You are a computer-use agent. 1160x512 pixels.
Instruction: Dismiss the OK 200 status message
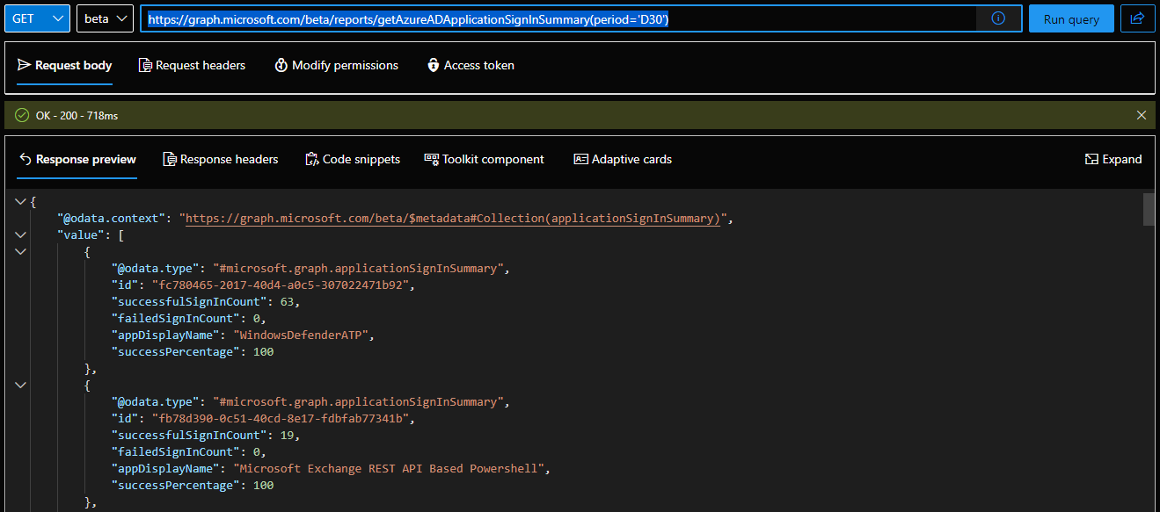1141,115
